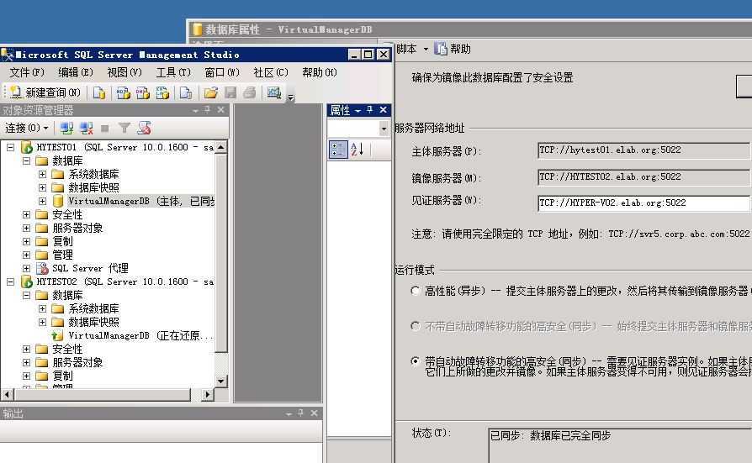Click 脚本 button in database properties
Viewport: 752px width, 463px height.
coord(405,49)
